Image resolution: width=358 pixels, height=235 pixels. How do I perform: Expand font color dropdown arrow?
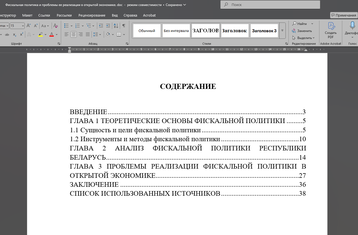click(x=56, y=34)
